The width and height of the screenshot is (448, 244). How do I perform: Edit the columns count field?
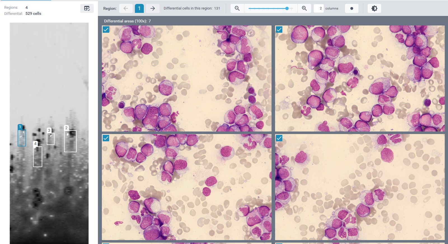tap(319, 8)
